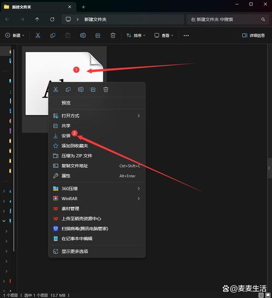The image size is (272, 298).
Task: Click the cut icon in the context menu
Action: 55,90
